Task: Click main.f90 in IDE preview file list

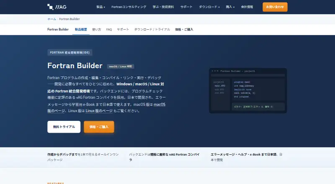Action: 220,86
